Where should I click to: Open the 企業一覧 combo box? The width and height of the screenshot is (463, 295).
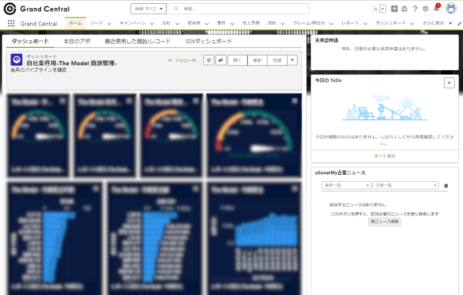tap(406, 185)
